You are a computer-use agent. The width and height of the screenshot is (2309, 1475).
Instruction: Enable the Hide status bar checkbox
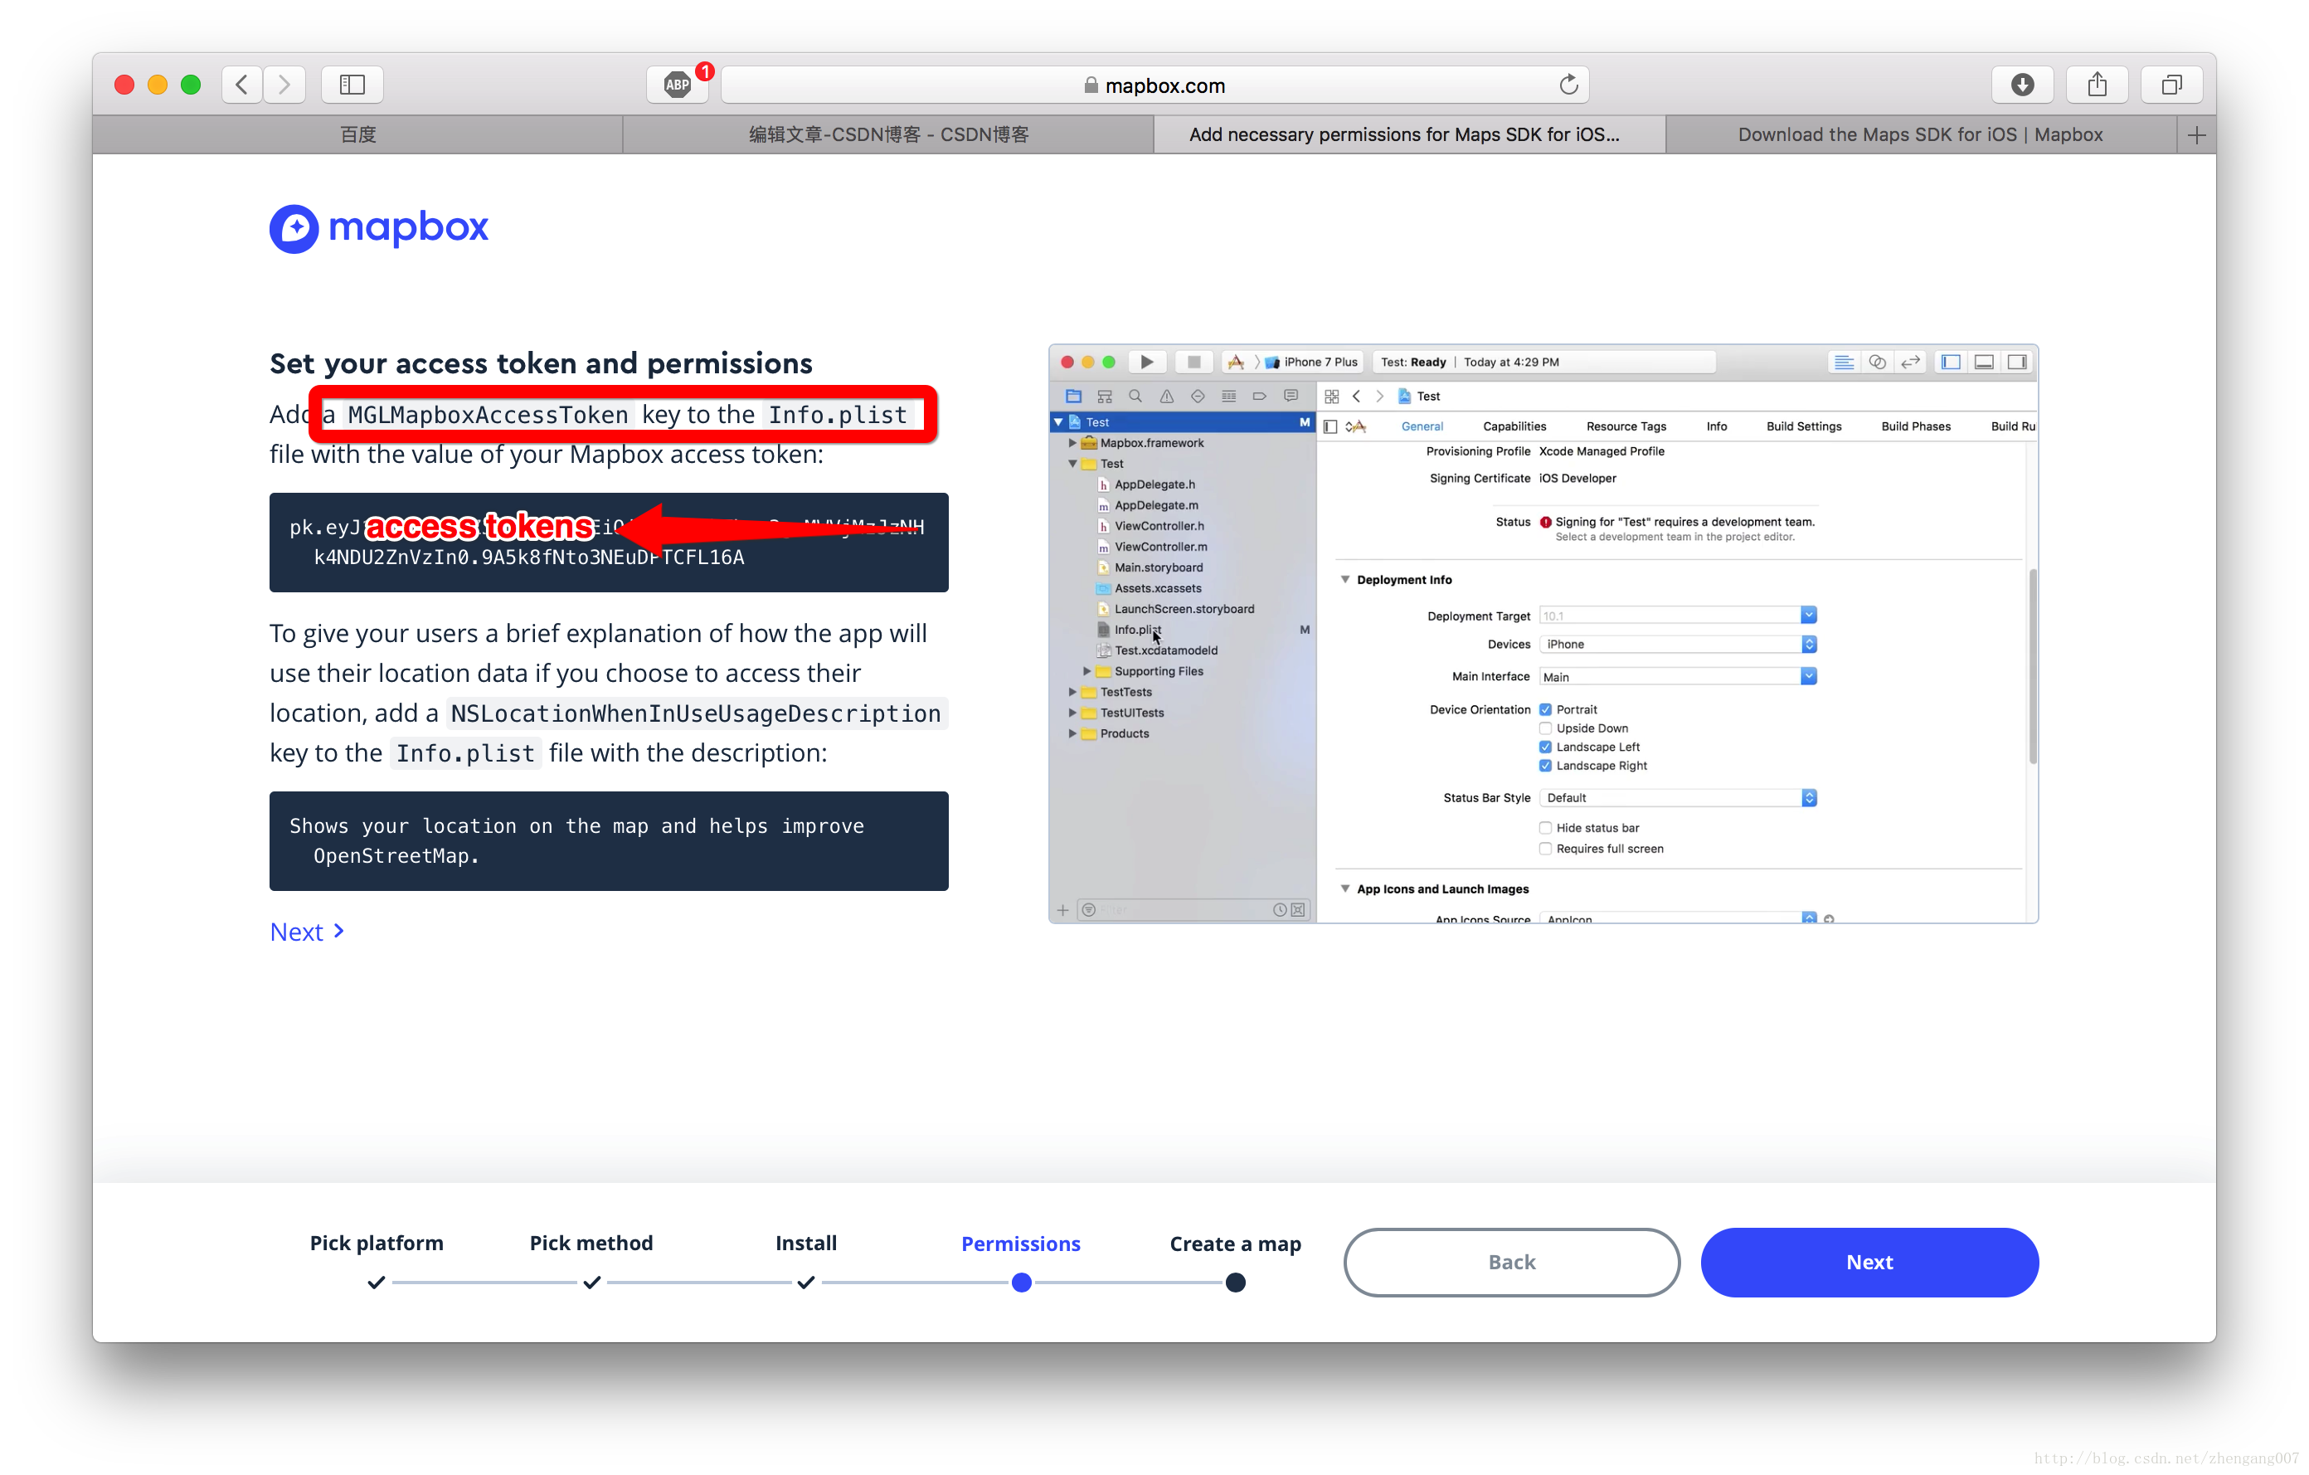(1545, 828)
